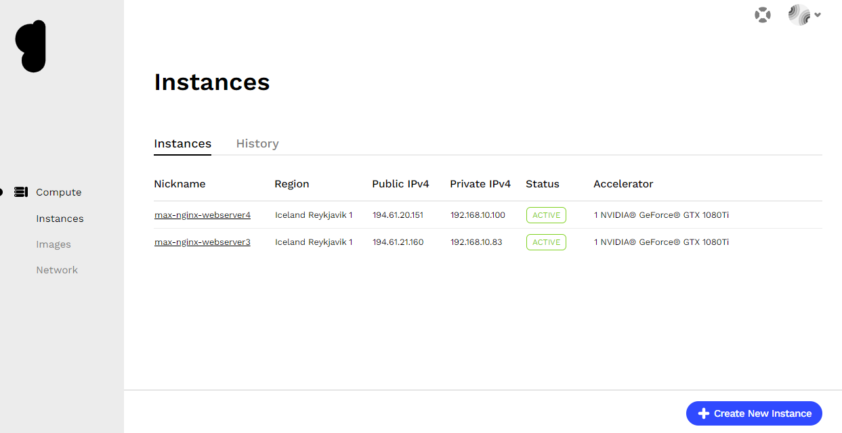Open max-nginx-webserver3 instance details
This screenshot has height=433, width=842.
point(202,242)
